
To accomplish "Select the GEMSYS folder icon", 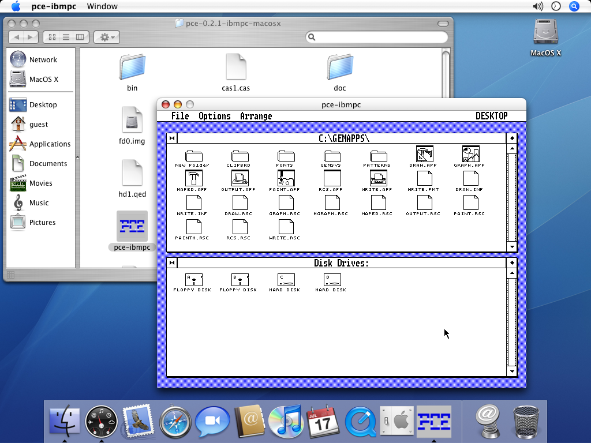I will [x=332, y=156].
